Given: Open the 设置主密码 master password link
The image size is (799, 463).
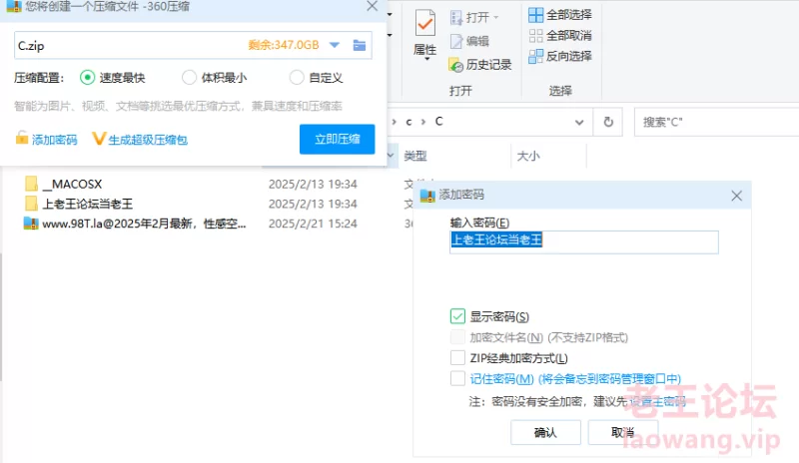Looking at the screenshot, I should [x=658, y=401].
